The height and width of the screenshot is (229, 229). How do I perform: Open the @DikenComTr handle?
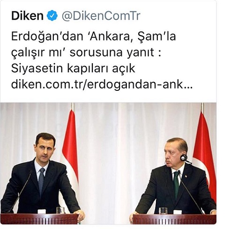(101, 16)
